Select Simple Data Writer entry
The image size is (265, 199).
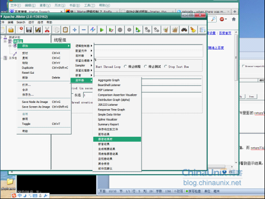pos(117,115)
